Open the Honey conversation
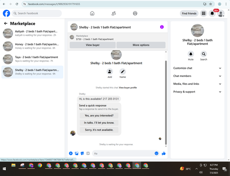 point(32,46)
